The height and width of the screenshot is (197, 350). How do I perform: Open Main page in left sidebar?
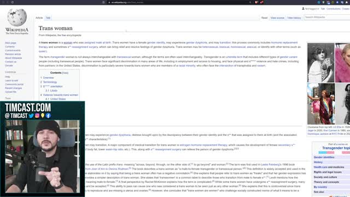pyautogui.click(x=10, y=43)
